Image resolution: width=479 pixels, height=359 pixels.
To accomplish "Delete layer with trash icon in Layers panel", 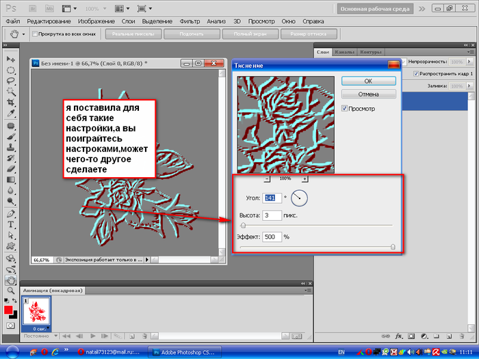I will point(462,336).
